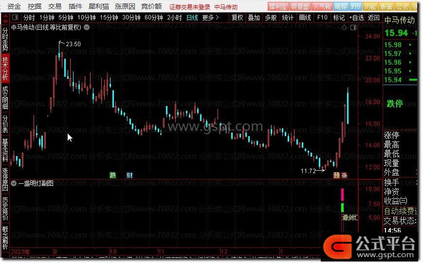Click the 15.98 quote price

click(393, 45)
